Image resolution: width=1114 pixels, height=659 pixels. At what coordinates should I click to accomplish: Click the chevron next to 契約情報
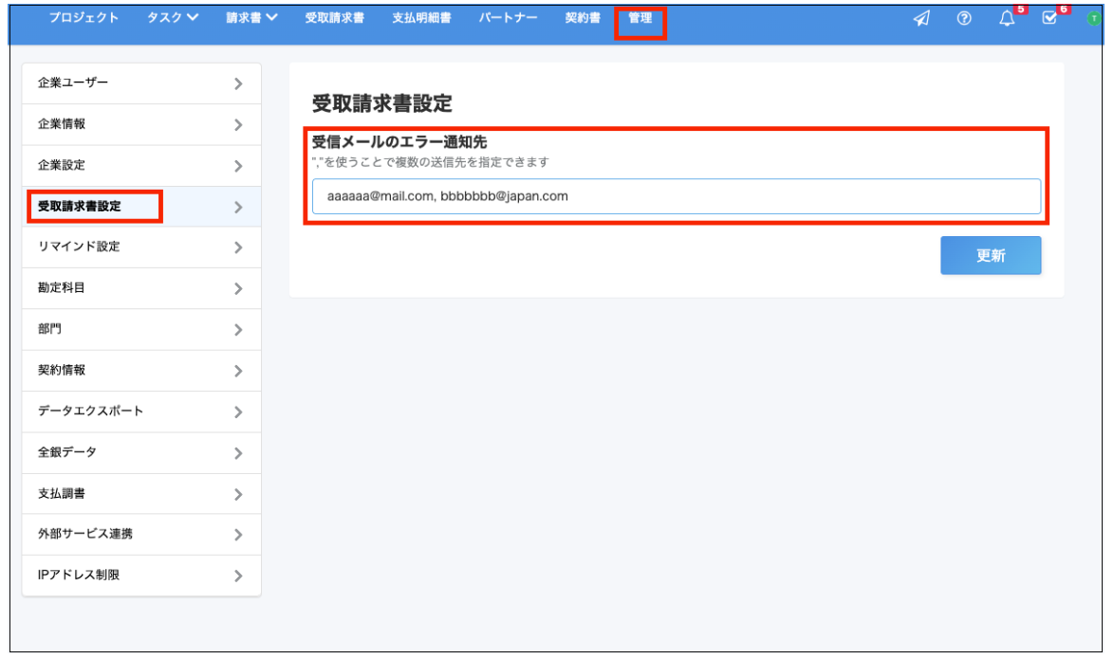[x=238, y=372]
